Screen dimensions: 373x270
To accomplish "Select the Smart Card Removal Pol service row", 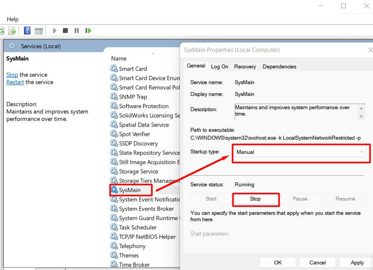I will [145, 87].
